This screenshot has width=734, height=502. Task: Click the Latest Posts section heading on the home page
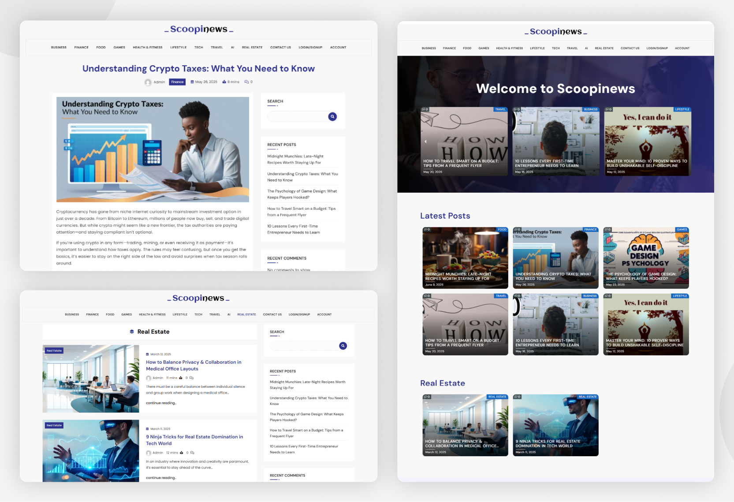445,216
